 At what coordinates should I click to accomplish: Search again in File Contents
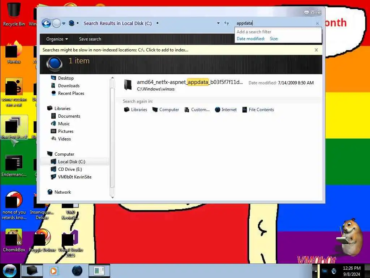pos(258,110)
